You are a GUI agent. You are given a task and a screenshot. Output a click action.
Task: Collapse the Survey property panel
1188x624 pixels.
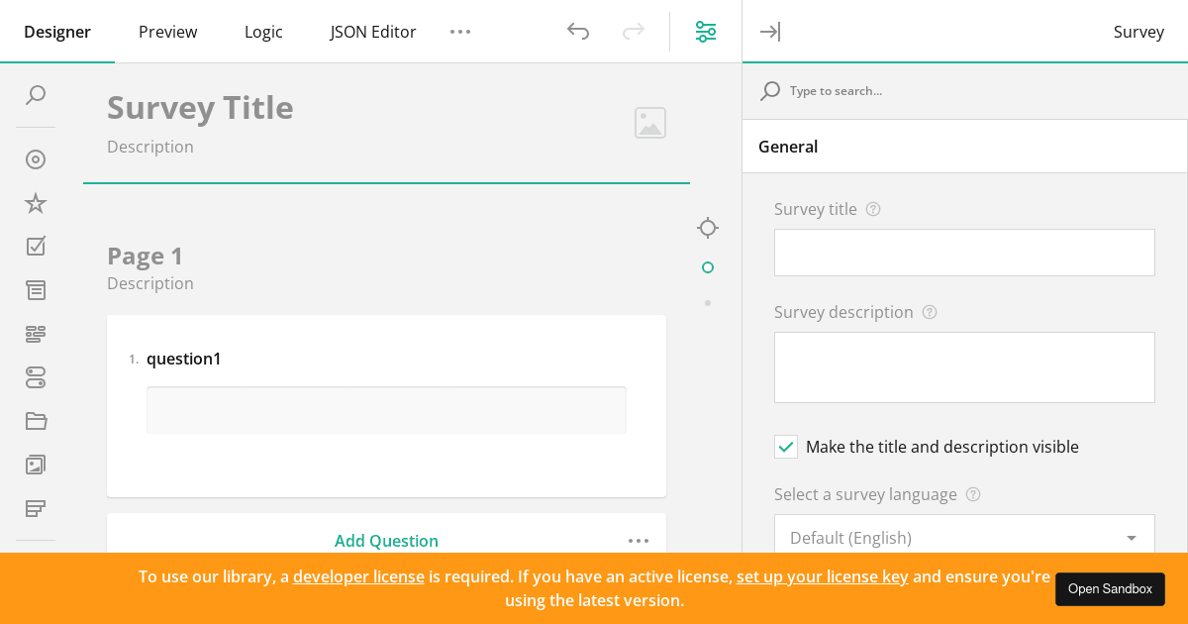pos(770,32)
